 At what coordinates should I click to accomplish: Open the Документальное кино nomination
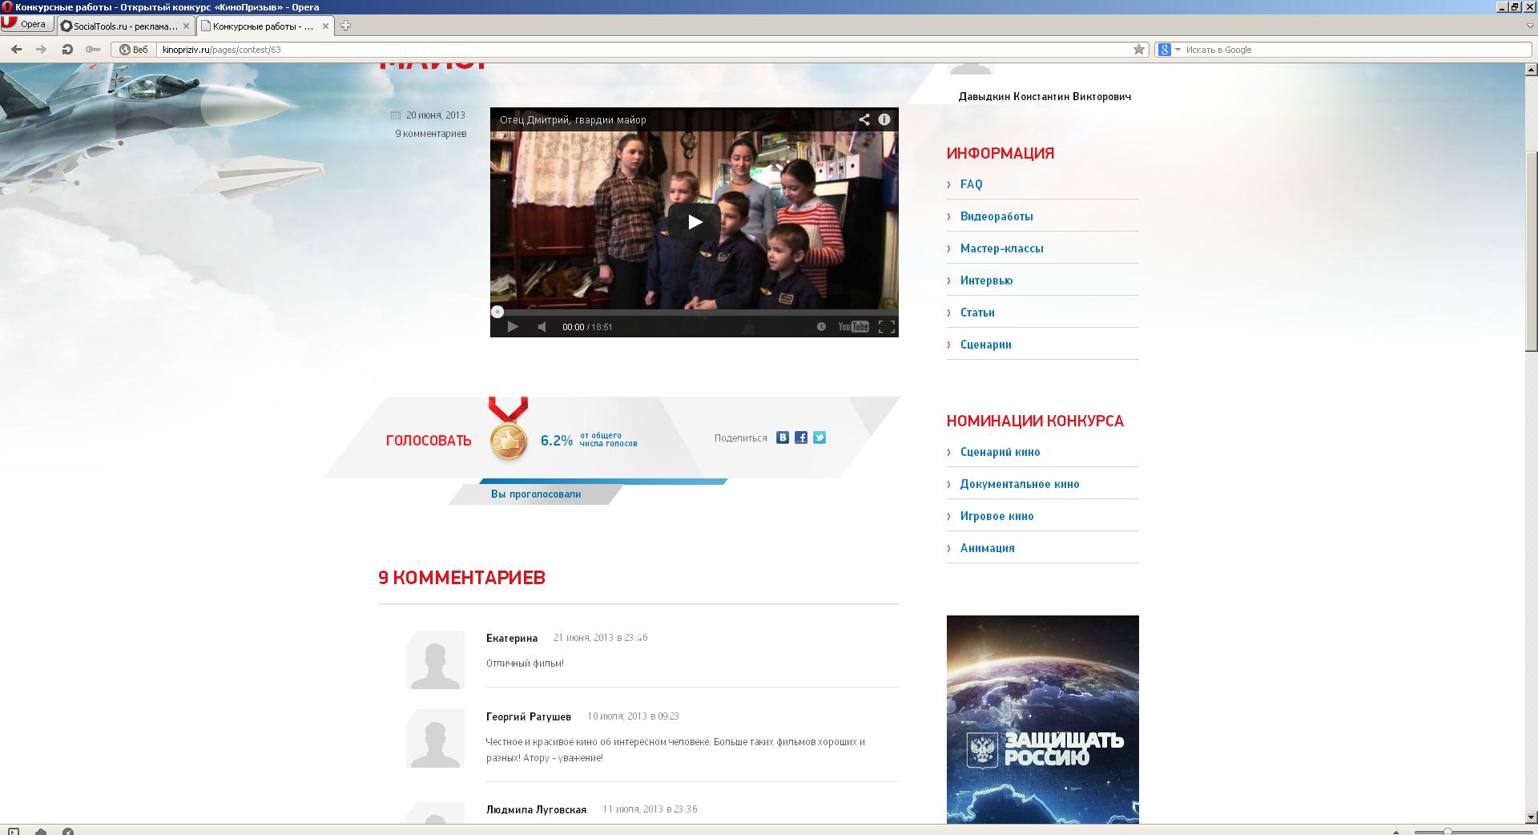coord(1020,484)
